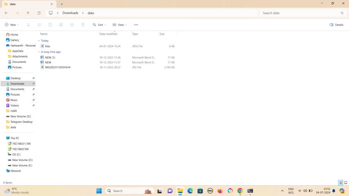Open Dell app from taskbar
This screenshot has height=196, width=349.
(x=210, y=191)
